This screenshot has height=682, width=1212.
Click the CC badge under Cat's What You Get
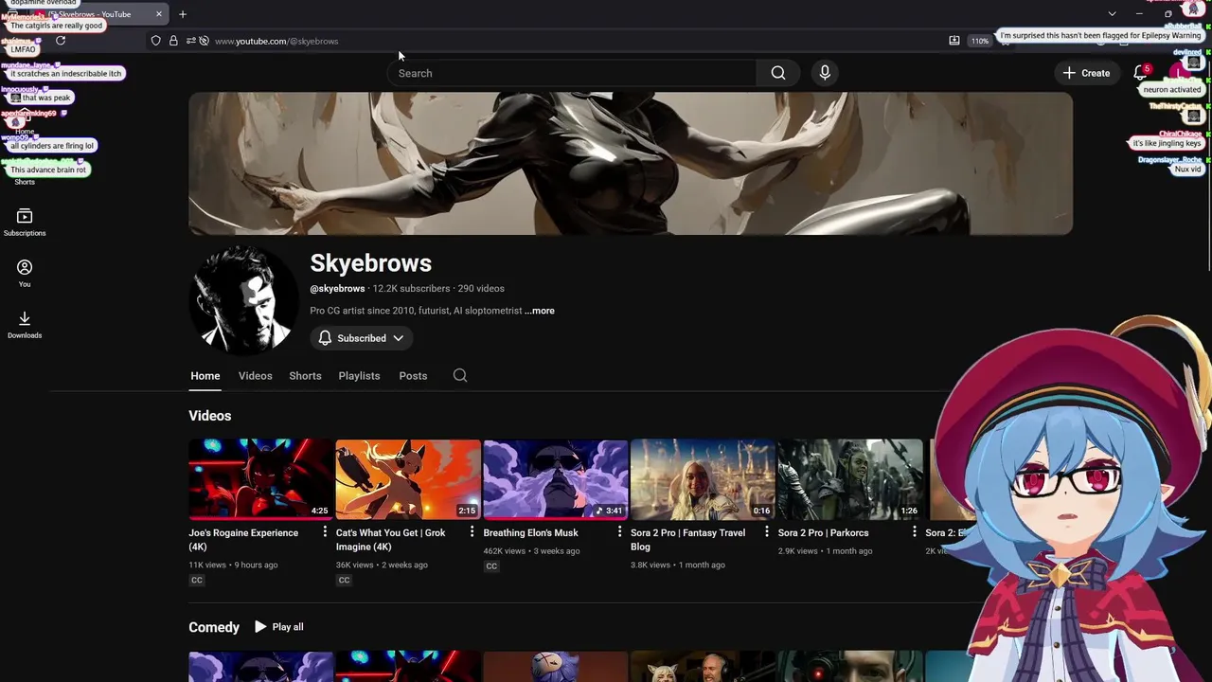pyautogui.click(x=344, y=580)
